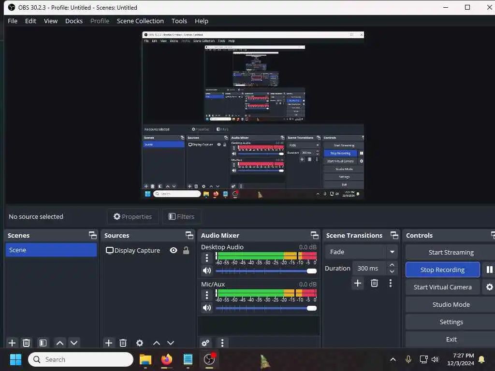Open scene filters icon in Scenes dock
This screenshot has height=371, width=495.
coord(43,343)
